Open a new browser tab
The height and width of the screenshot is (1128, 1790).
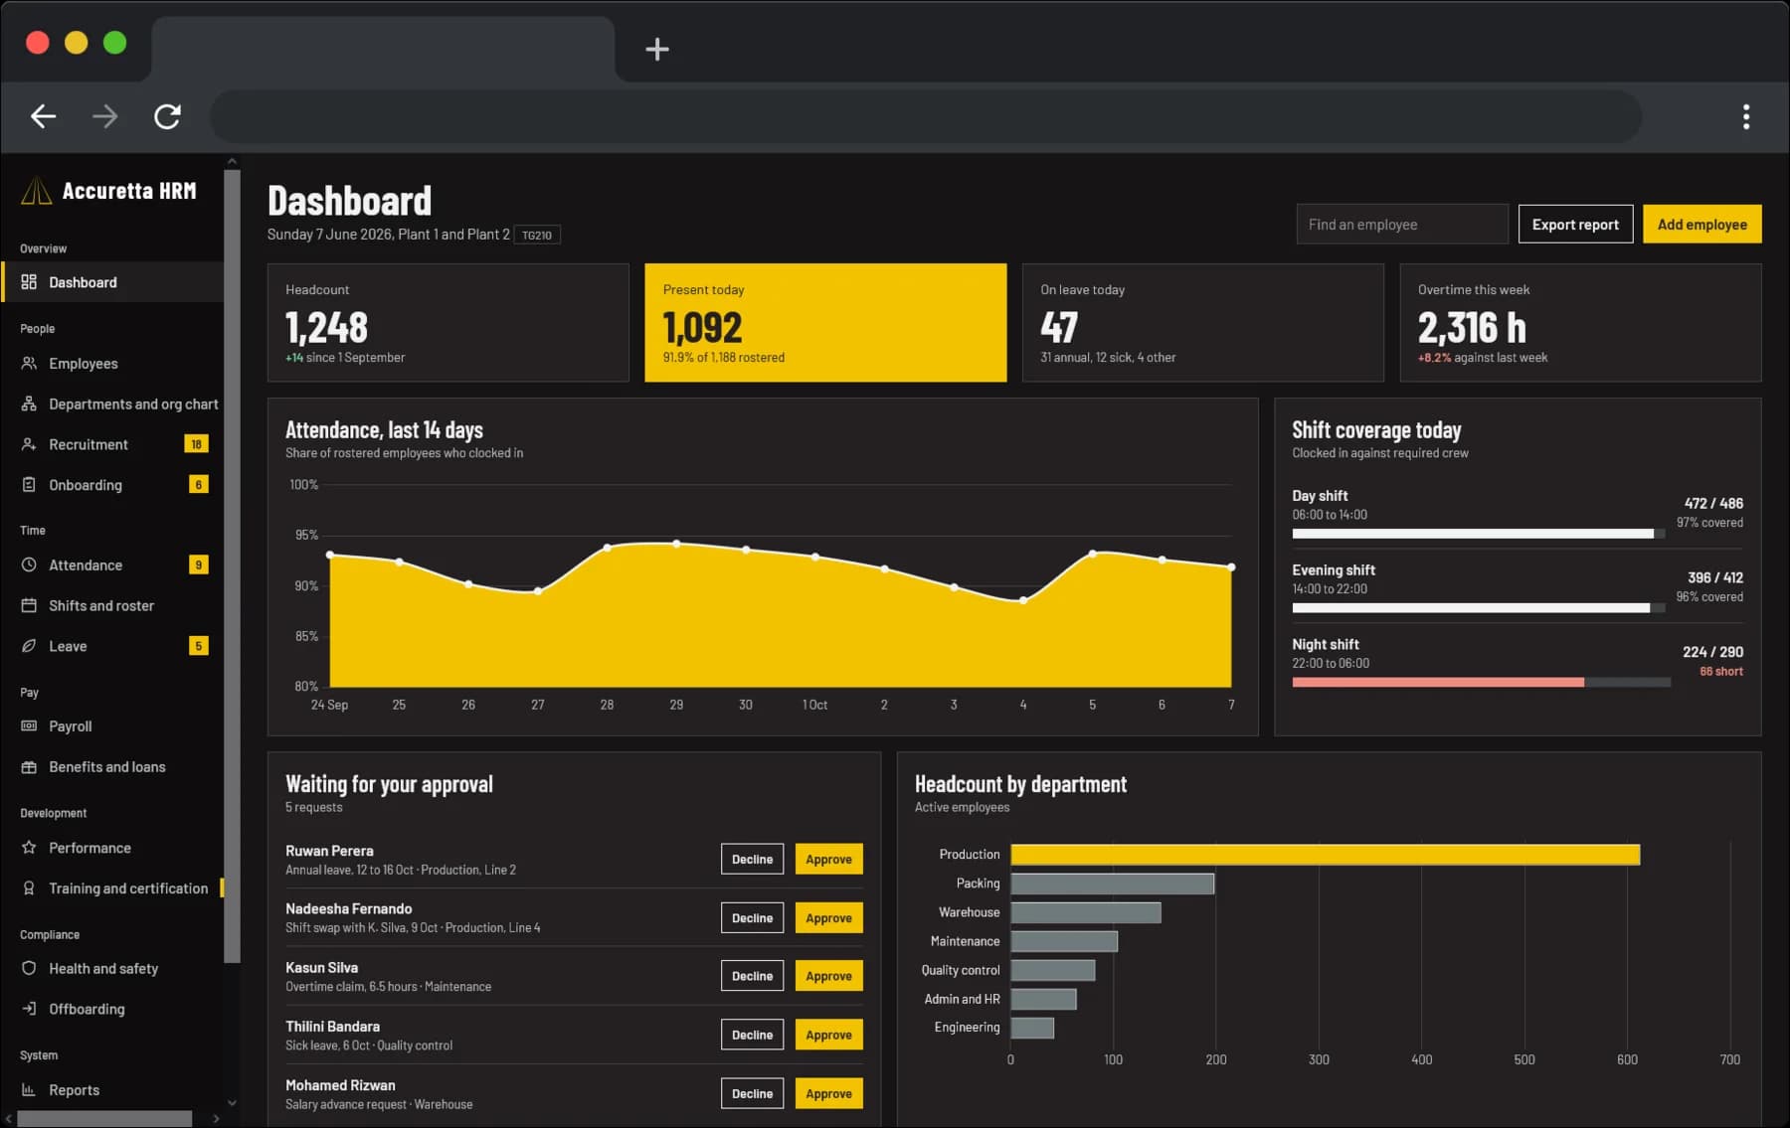[x=656, y=49]
